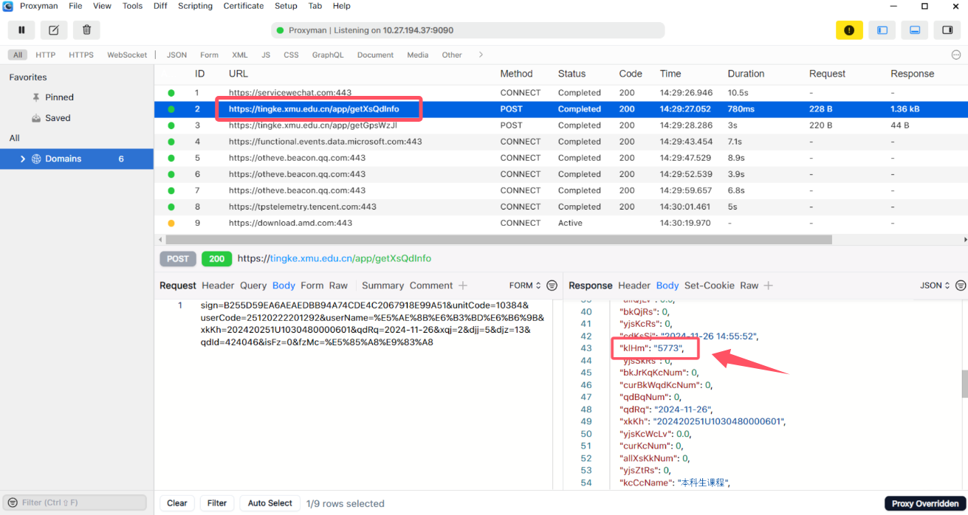
Task: Switch to the Request Header tab
Action: pos(218,286)
